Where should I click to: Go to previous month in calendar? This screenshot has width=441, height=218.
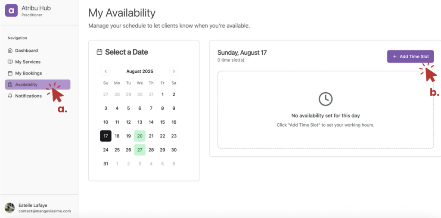pyautogui.click(x=106, y=72)
